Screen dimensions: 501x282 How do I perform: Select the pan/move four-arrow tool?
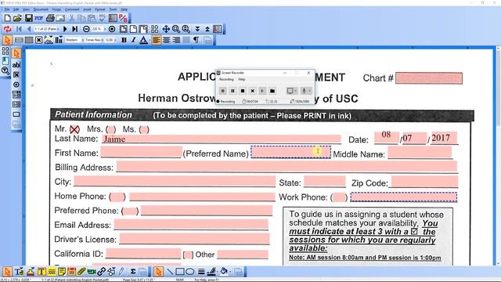pos(166,29)
